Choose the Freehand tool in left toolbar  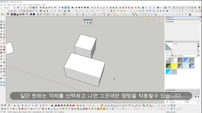pyautogui.click(x=4, y=31)
